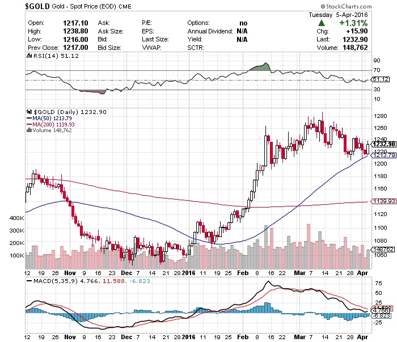
Task: Click the MACD 75 axis label
Action: [378, 283]
